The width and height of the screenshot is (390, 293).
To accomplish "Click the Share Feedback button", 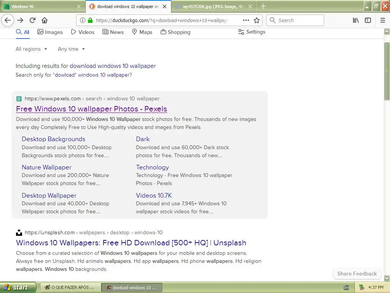I will click(x=357, y=274).
